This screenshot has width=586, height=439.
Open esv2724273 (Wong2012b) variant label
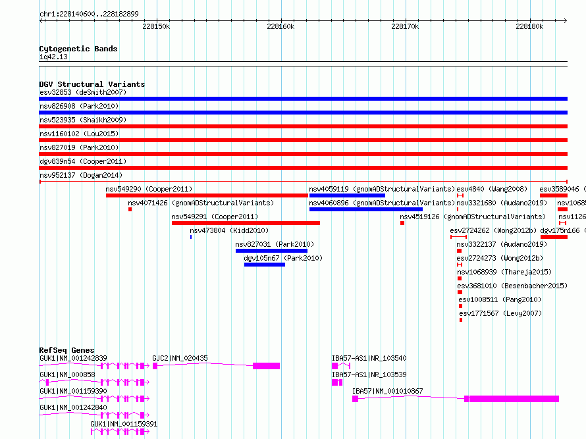point(500,258)
